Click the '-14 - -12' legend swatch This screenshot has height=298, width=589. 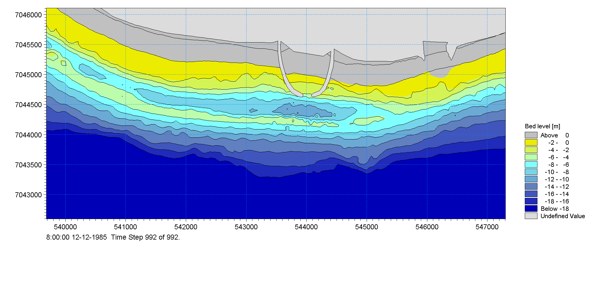coord(531,186)
